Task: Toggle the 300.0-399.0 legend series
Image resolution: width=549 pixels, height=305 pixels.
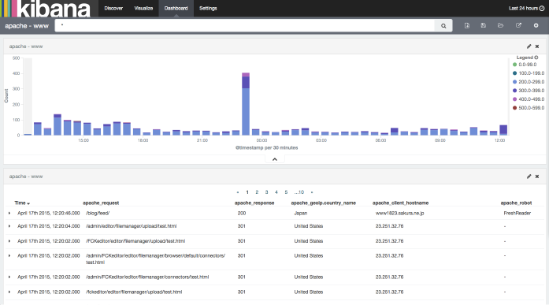Action: click(x=529, y=91)
